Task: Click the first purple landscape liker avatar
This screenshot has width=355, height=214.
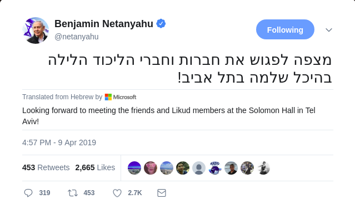Action: click(x=134, y=168)
